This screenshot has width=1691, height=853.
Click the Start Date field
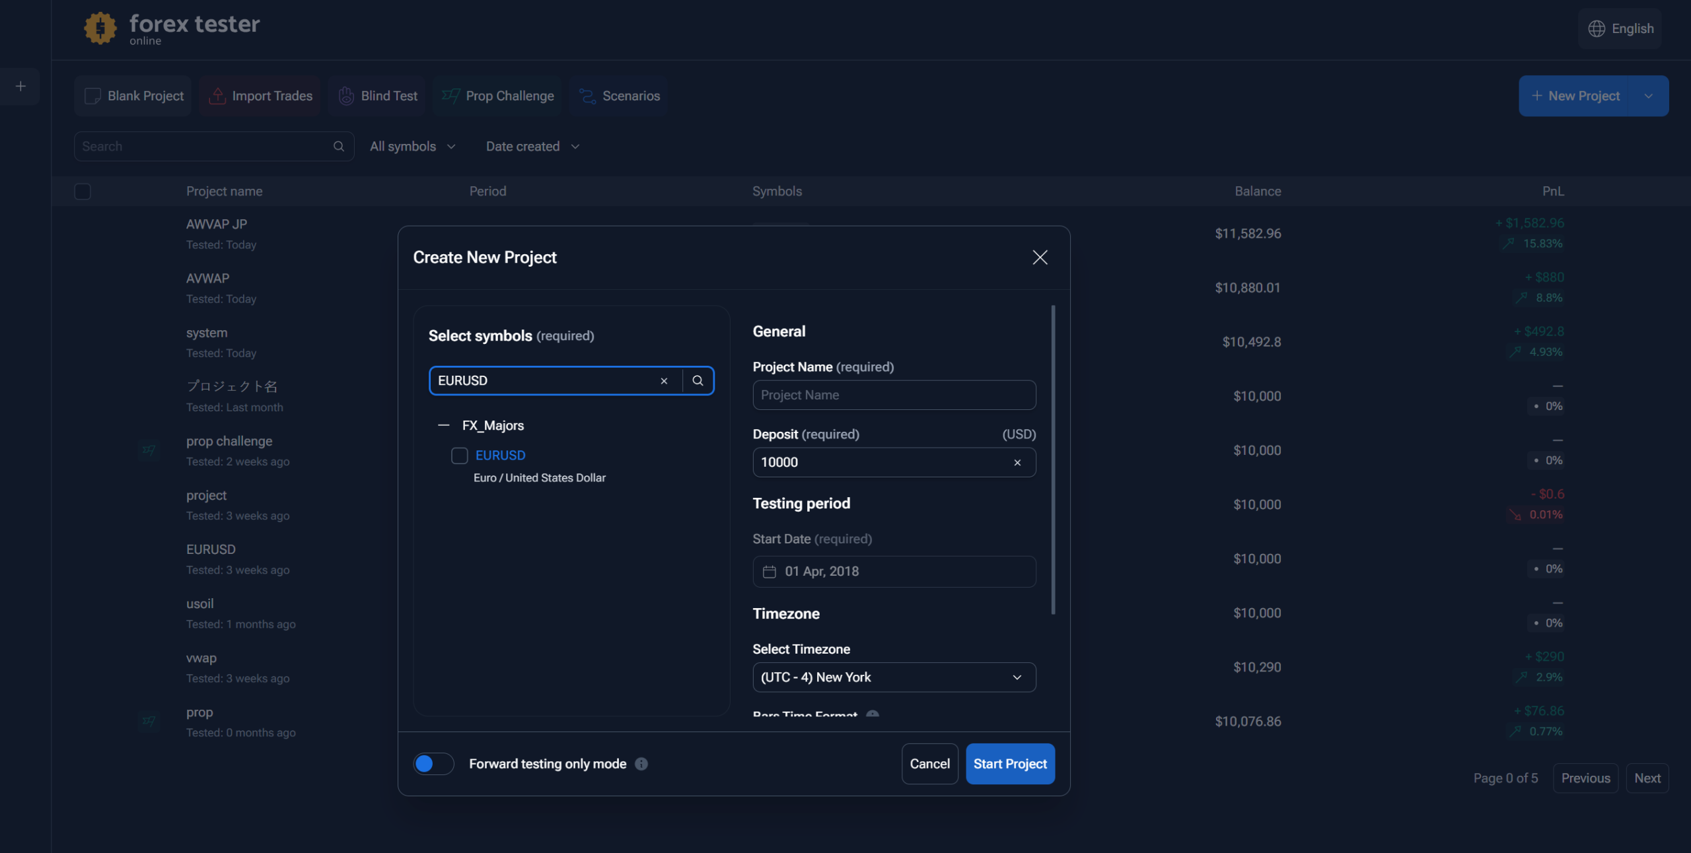tap(894, 572)
